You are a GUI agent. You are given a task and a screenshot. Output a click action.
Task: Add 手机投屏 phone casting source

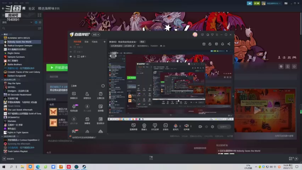pos(155,127)
